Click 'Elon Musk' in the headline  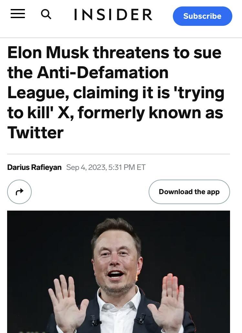point(48,52)
